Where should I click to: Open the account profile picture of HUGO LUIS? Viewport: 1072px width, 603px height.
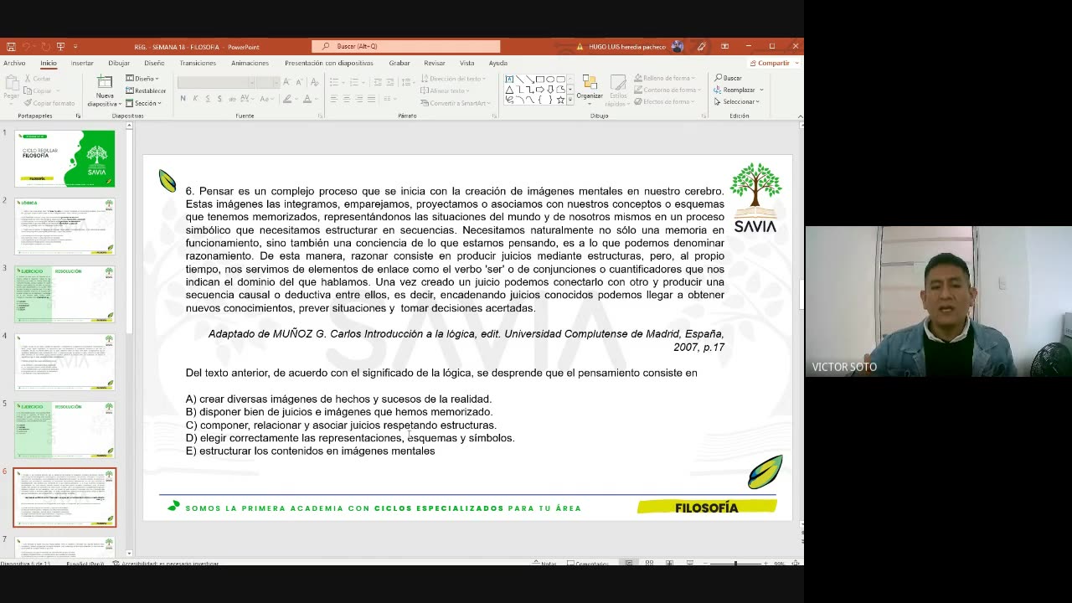tap(677, 47)
